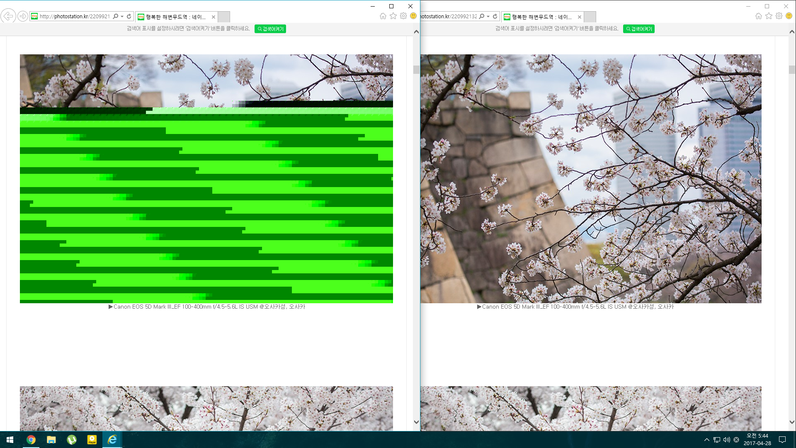Open the address bar dropdown in the left window
This screenshot has width=796, height=448.
(x=122, y=17)
